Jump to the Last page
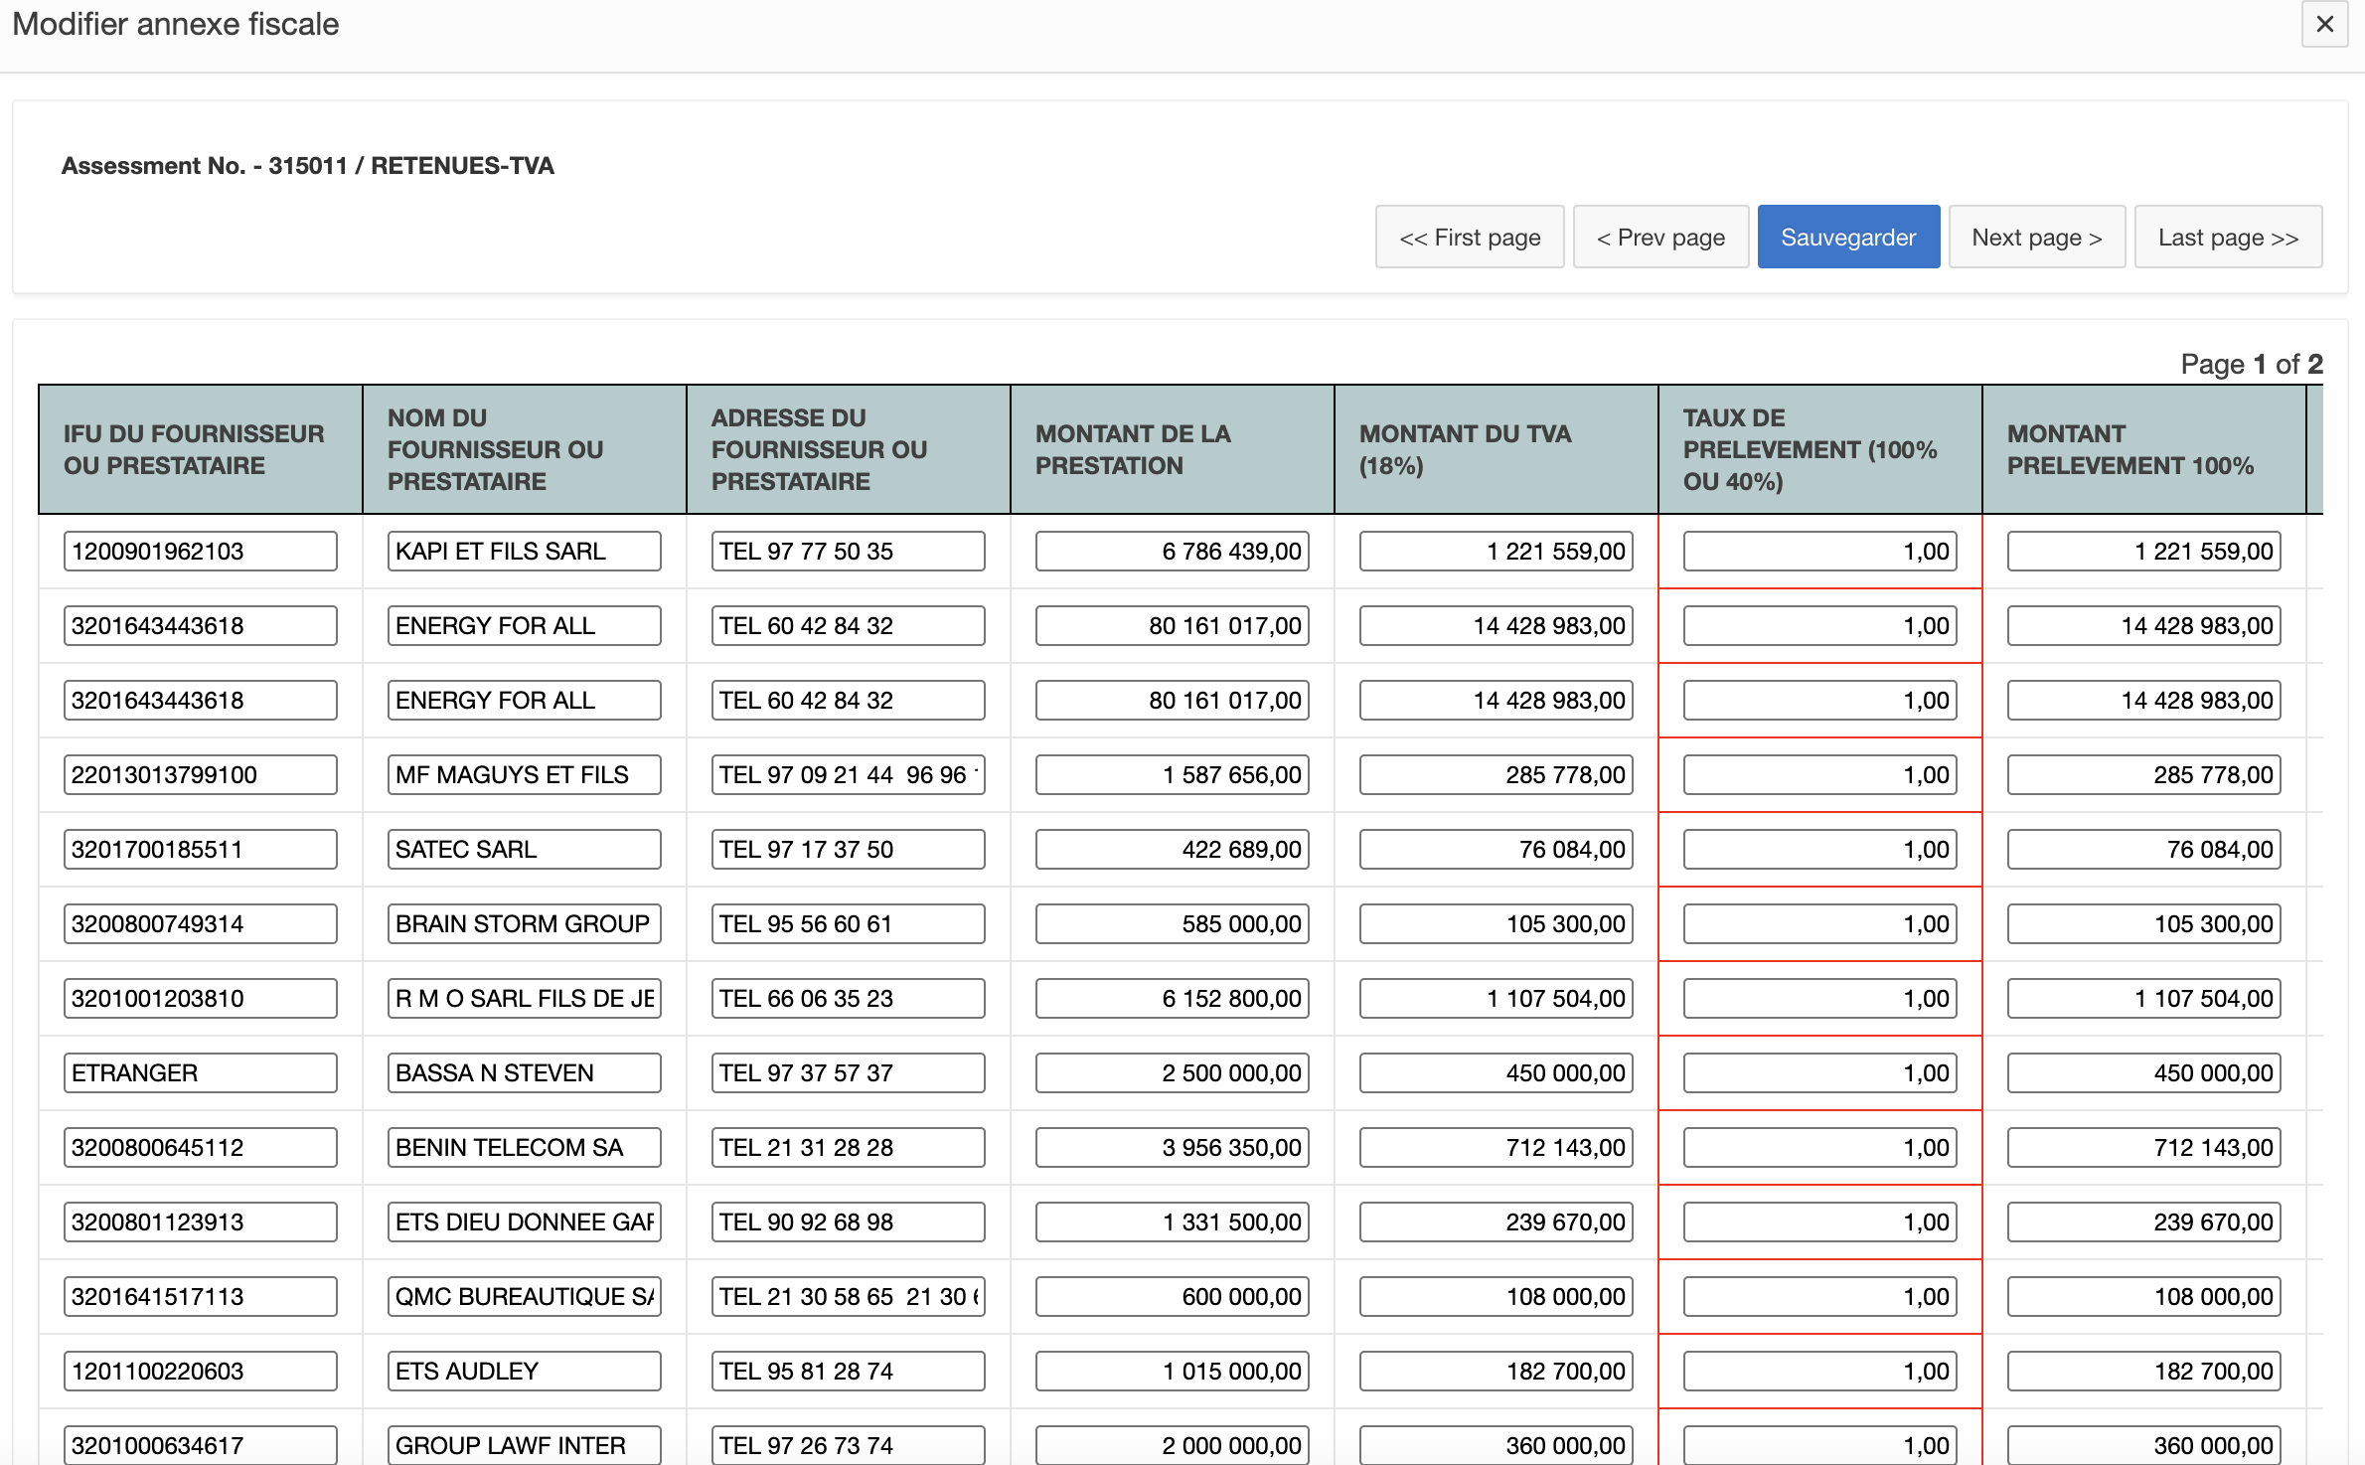The image size is (2365, 1465). point(2227,238)
